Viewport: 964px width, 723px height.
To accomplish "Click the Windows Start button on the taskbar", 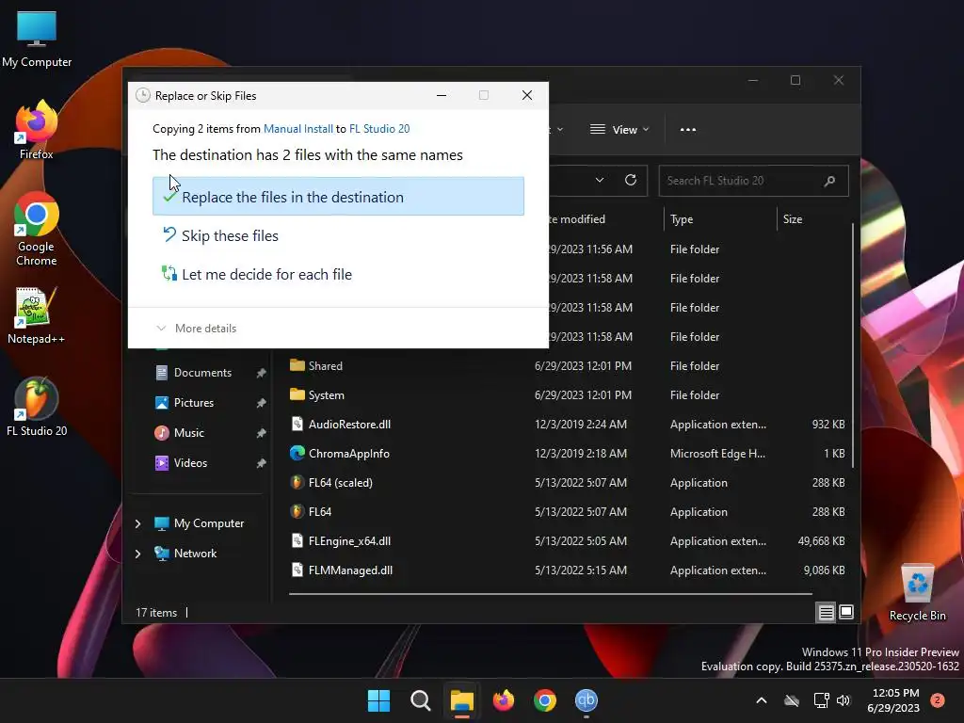I will pyautogui.click(x=378, y=700).
